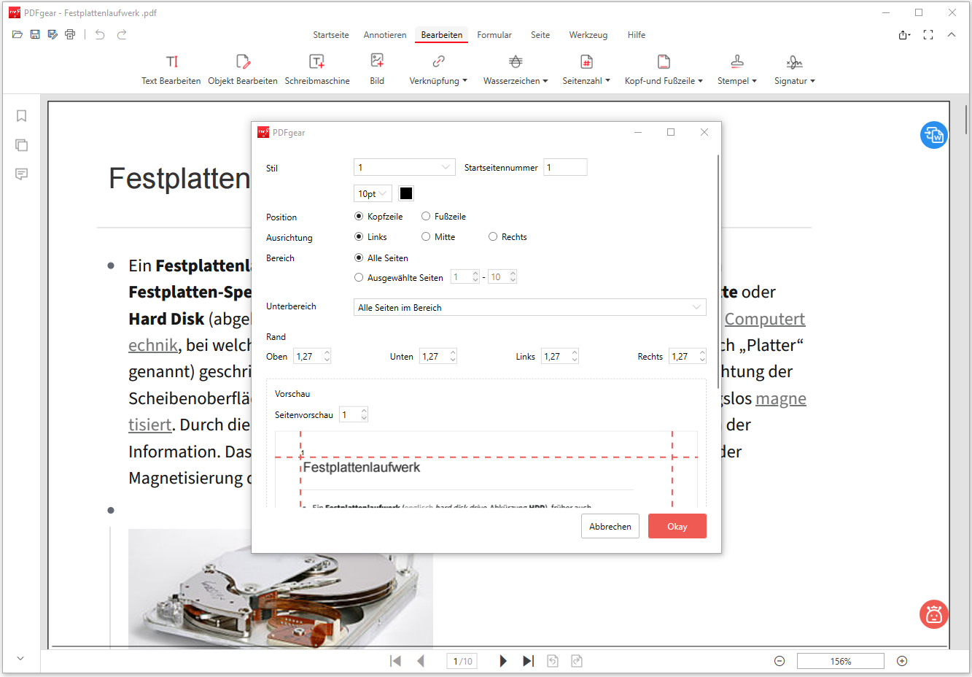The width and height of the screenshot is (972, 677).
Task: Select the Fußzeile position option
Action: [425, 216]
